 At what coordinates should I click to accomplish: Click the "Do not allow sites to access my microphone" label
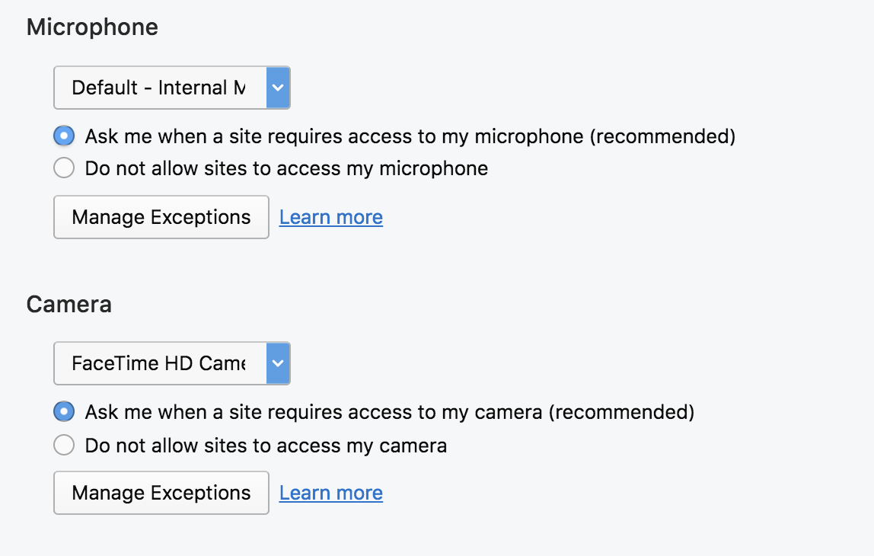(x=286, y=168)
